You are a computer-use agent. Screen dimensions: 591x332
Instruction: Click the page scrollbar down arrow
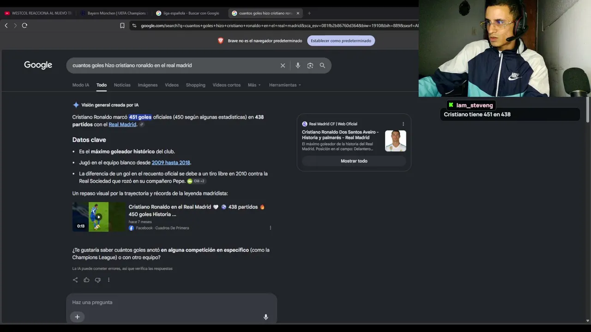click(588, 320)
